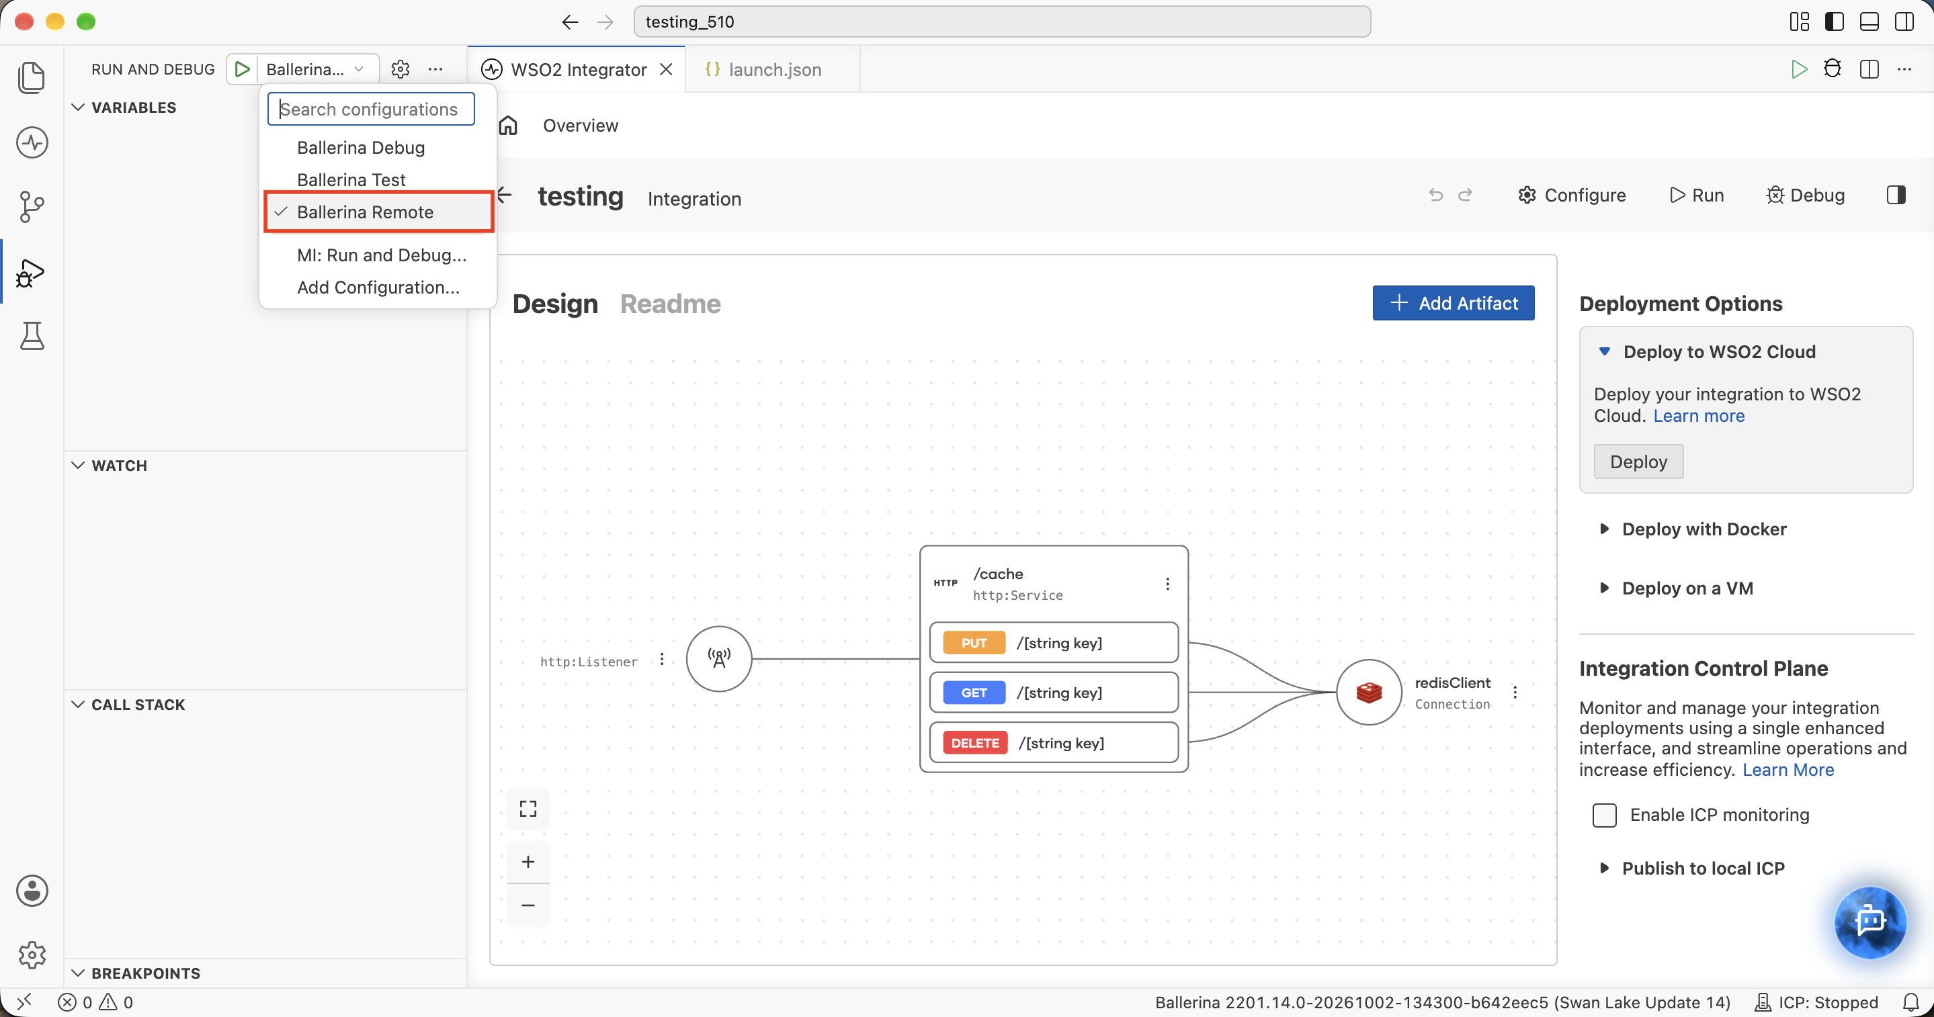Open WSO2 Integrator activity bar icon
This screenshot has width=1934, height=1017.
coord(32,142)
